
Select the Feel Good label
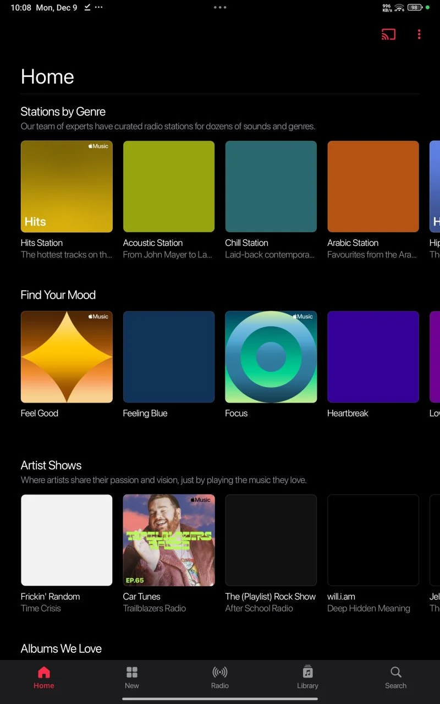(x=40, y=413)
